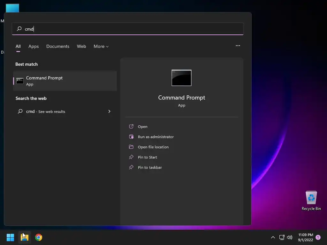Click Open in the Command Prompt actions
Image resolution: width=327 pixels, height=245 pixels.
point(142,126)
